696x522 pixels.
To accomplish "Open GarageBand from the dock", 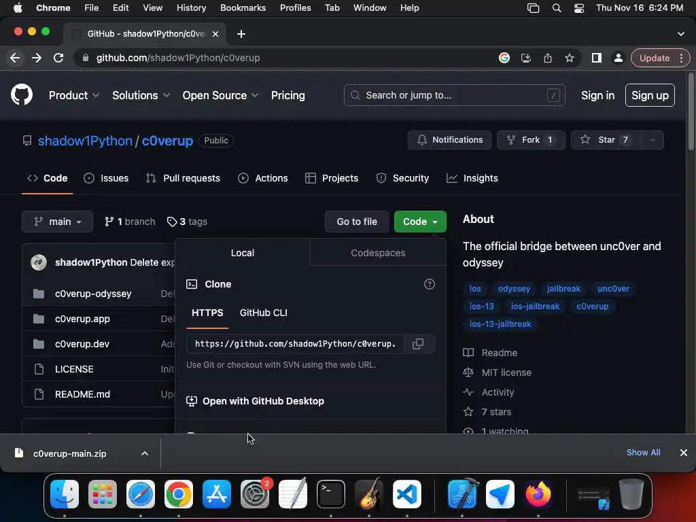I will click(x=369, y=494).
